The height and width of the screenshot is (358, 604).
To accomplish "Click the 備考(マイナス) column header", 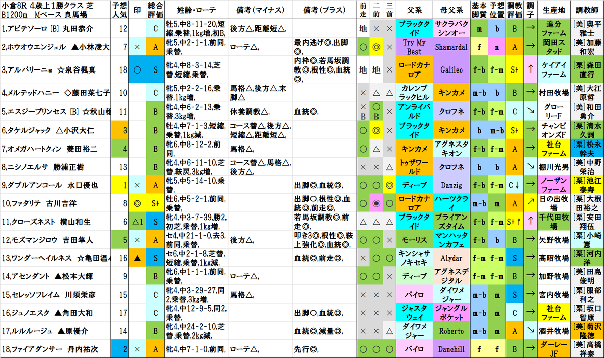I will [x=260, y=10].
